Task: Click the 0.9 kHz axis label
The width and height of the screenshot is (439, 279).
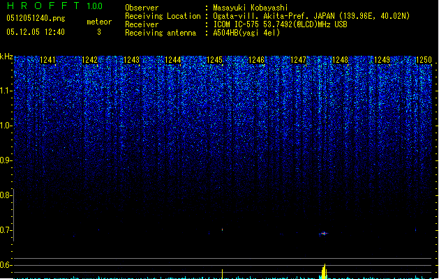Action: (6, 160)
